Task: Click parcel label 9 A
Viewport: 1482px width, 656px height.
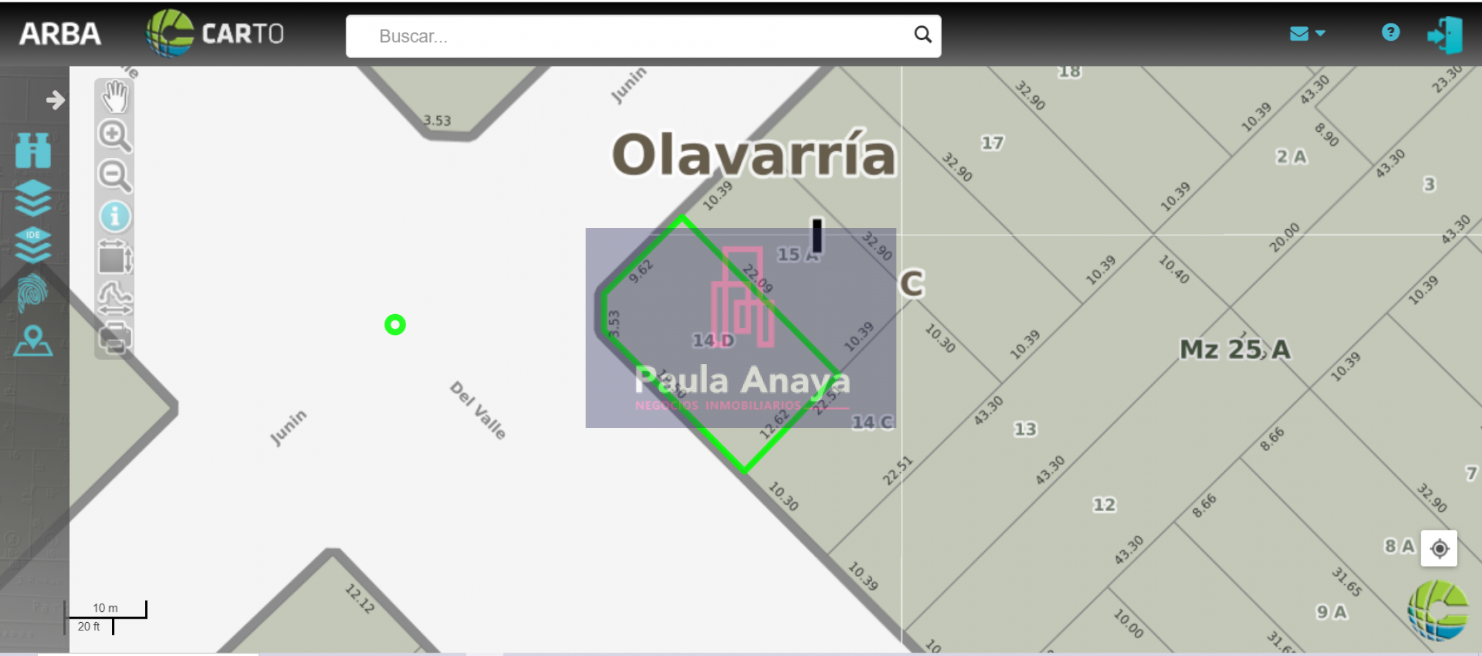Action: click(x=1331, y=612)
